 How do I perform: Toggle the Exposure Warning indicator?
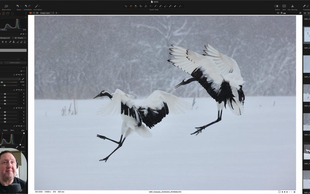click(292, 6)
